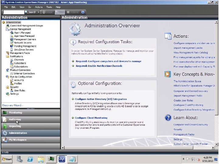Show hidden system tray icons

[183, 159]
